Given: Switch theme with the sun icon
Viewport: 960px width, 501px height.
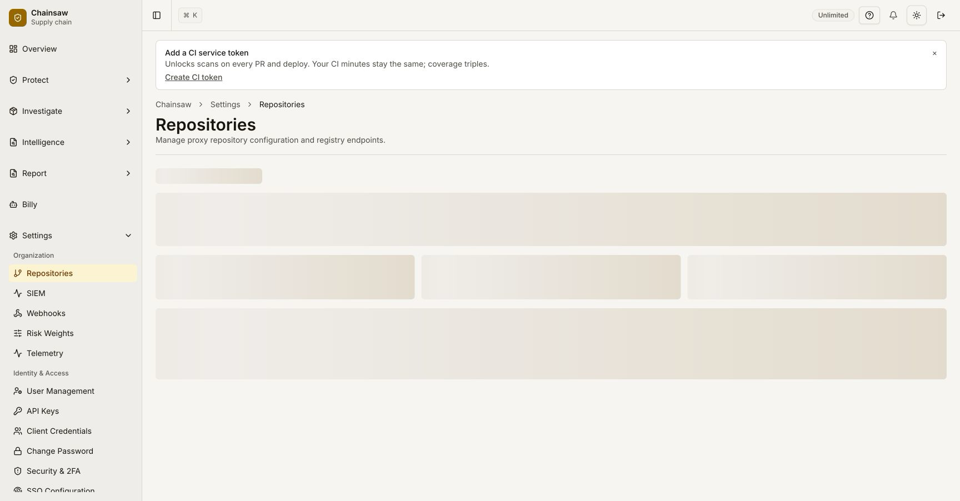Looking at the screenshot, I should coord(917,16).
